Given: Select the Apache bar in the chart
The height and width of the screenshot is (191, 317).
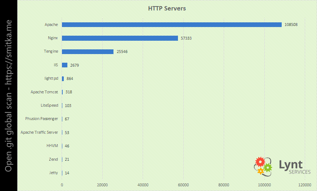Looking at the screenshot, I should (x=171, y=25).
